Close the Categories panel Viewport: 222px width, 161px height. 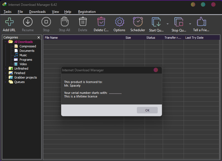(x=39, y=37)
